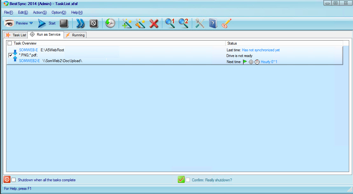Click the For Help, press F1 status text
Image resolution: width=353 pixels, height=194 pixels.
click(x=18, y=188)
